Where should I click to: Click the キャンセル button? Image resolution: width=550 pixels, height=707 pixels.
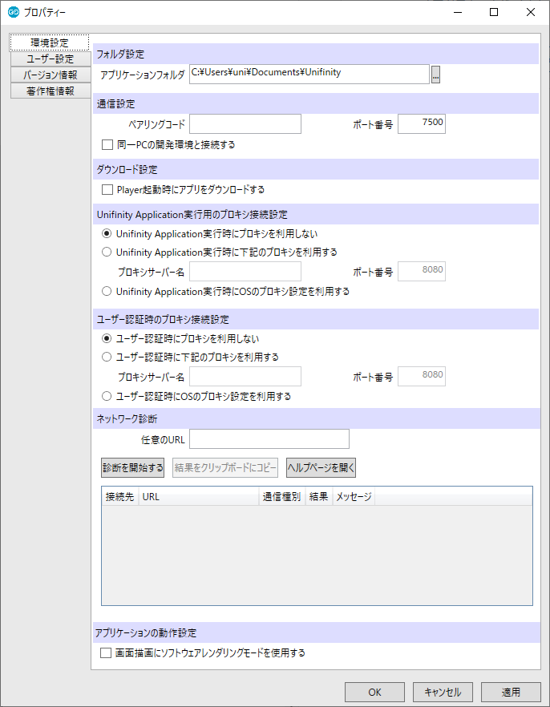point(443,692)
